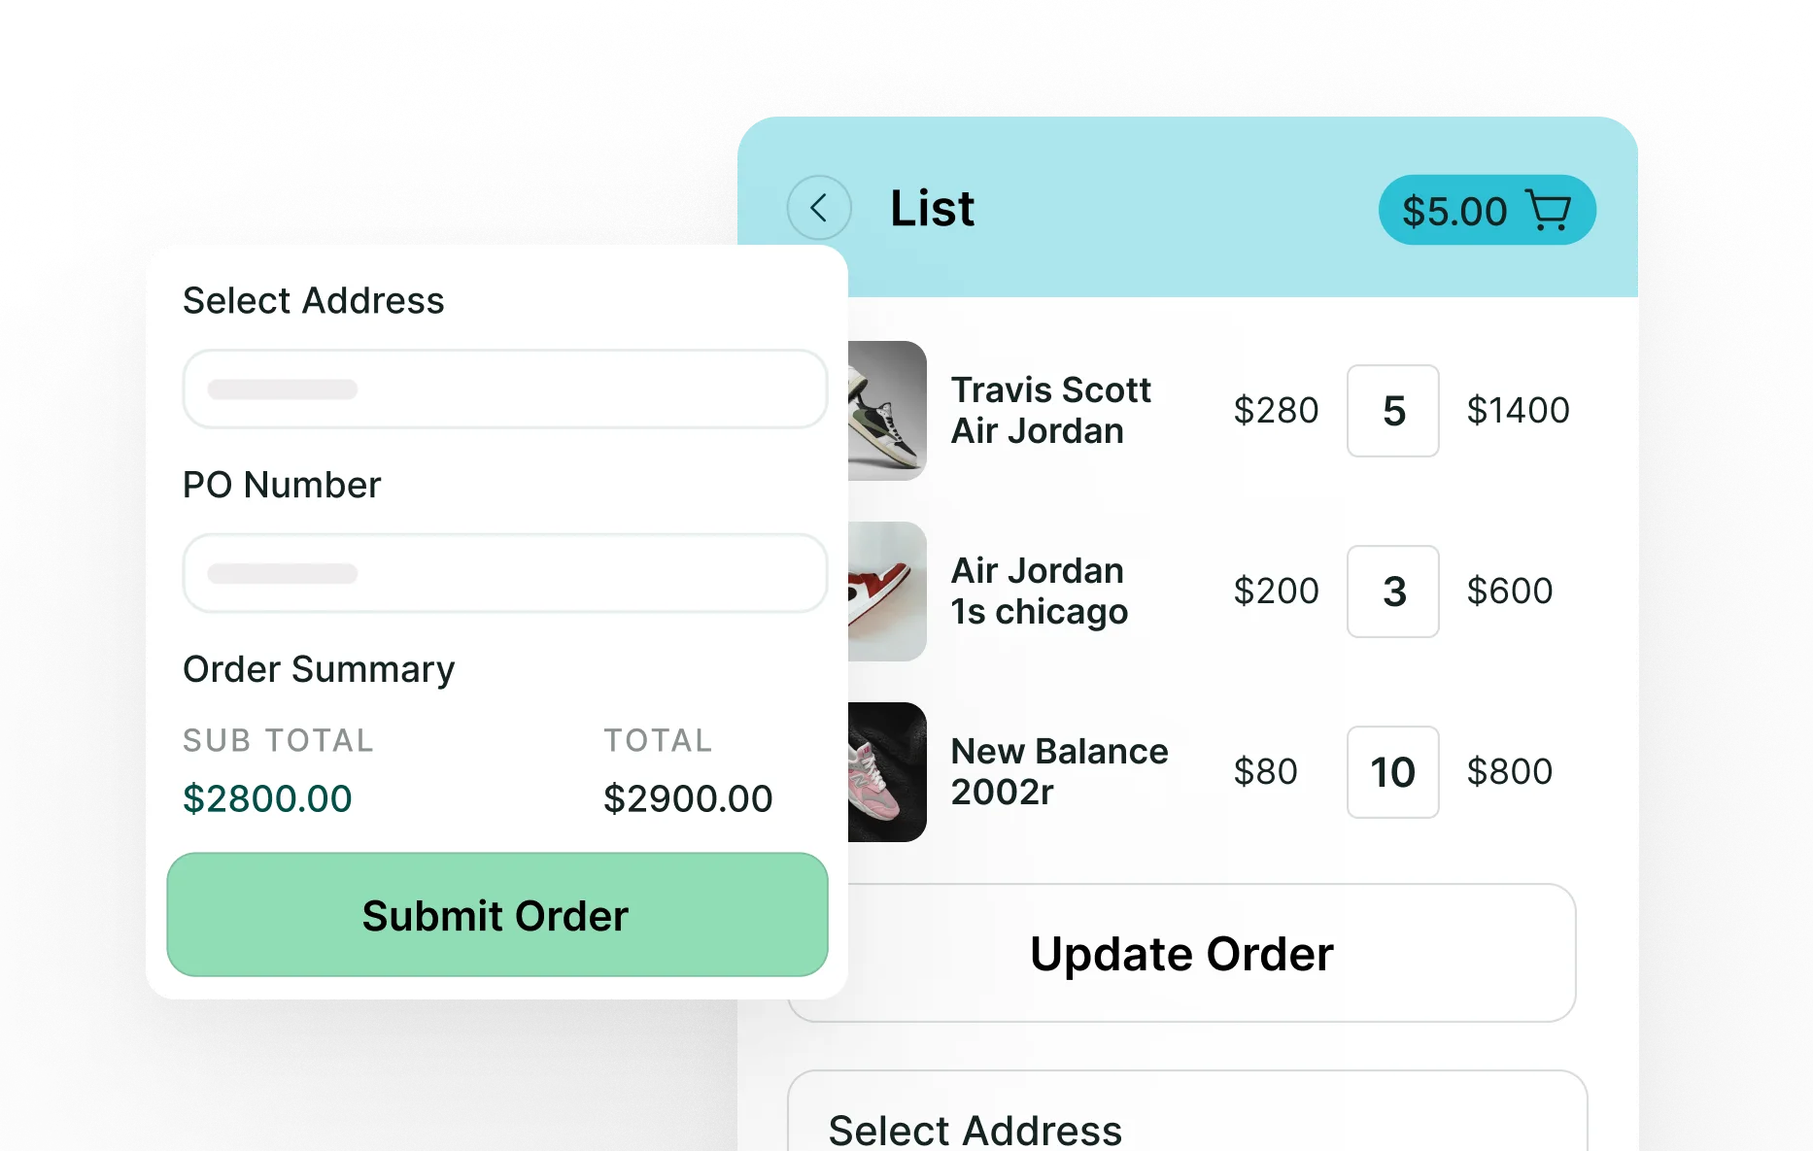The height and width of the screenshot is (1151, 1813).
Task: Click the Submit Order button
Action: point(496,914)
